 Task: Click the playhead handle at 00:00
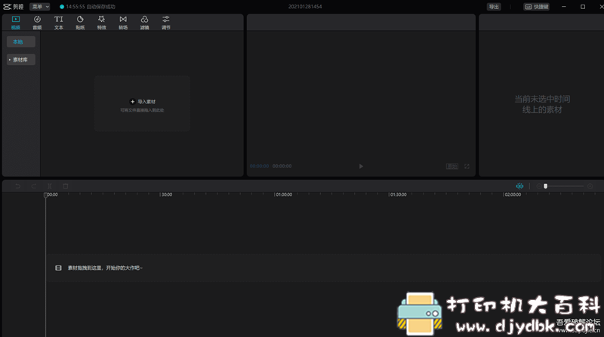point(45,195)
